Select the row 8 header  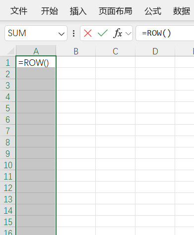point(8,142)
